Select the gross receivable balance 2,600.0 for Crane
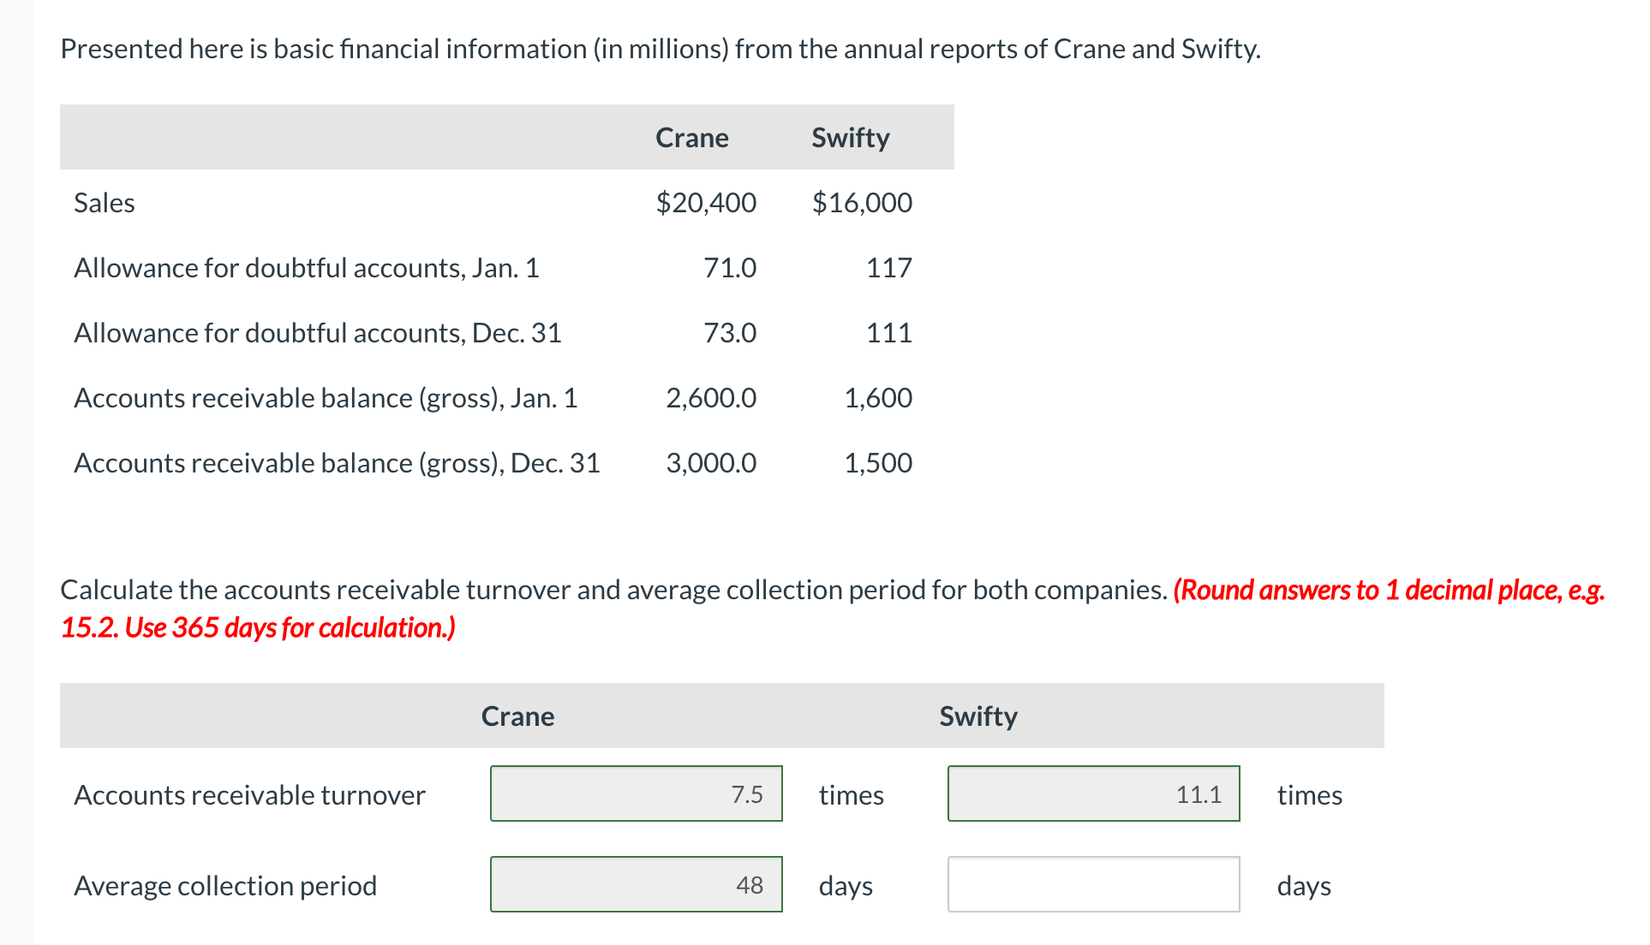 pos(711,397)
